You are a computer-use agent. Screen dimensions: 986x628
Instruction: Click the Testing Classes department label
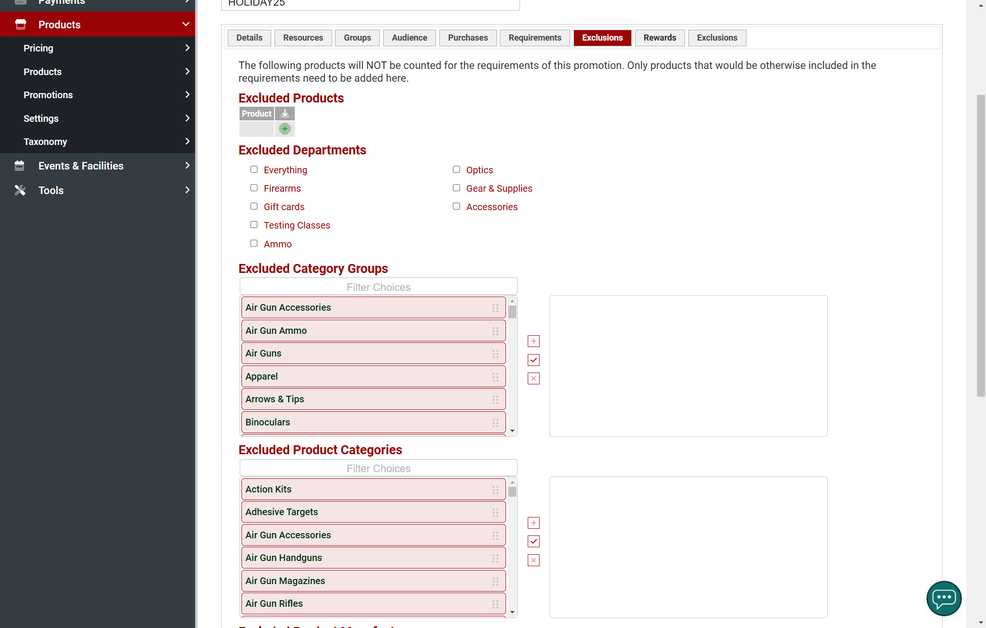pos(297,225)
